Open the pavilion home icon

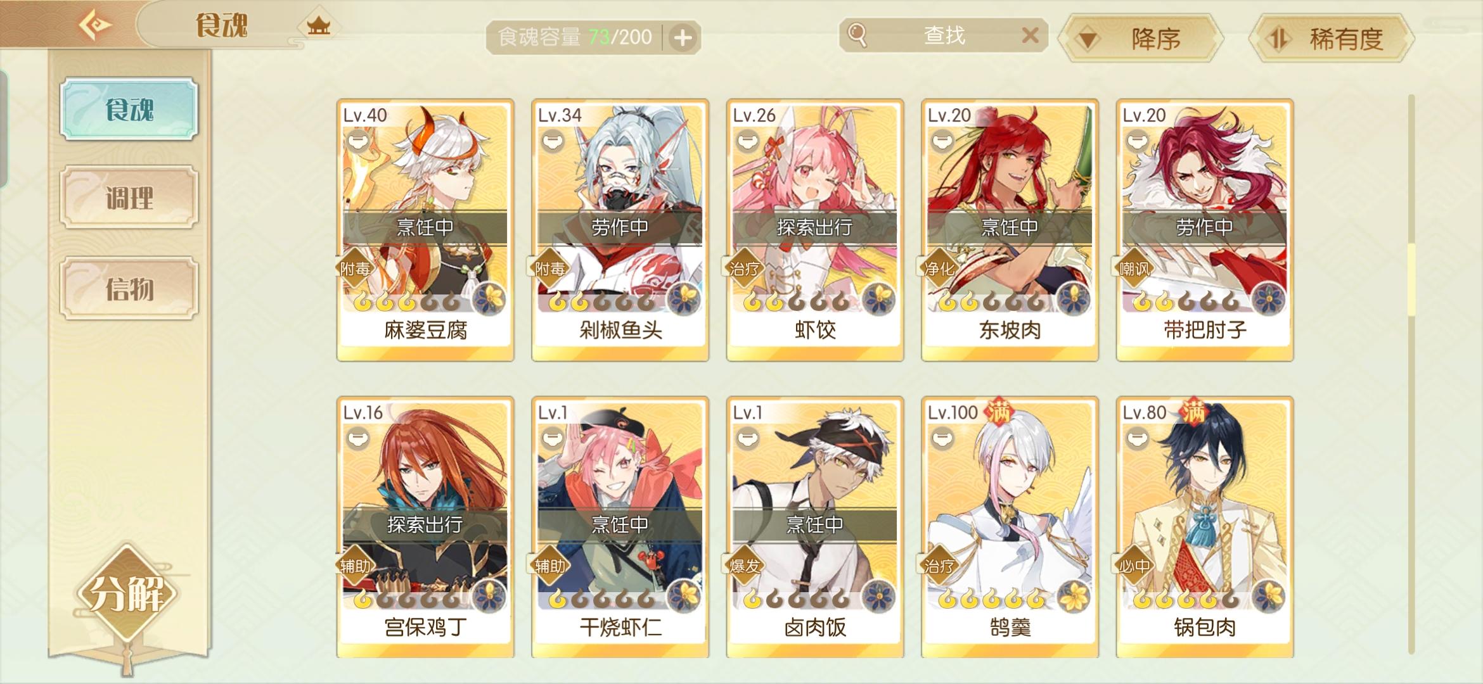point(318,25)
